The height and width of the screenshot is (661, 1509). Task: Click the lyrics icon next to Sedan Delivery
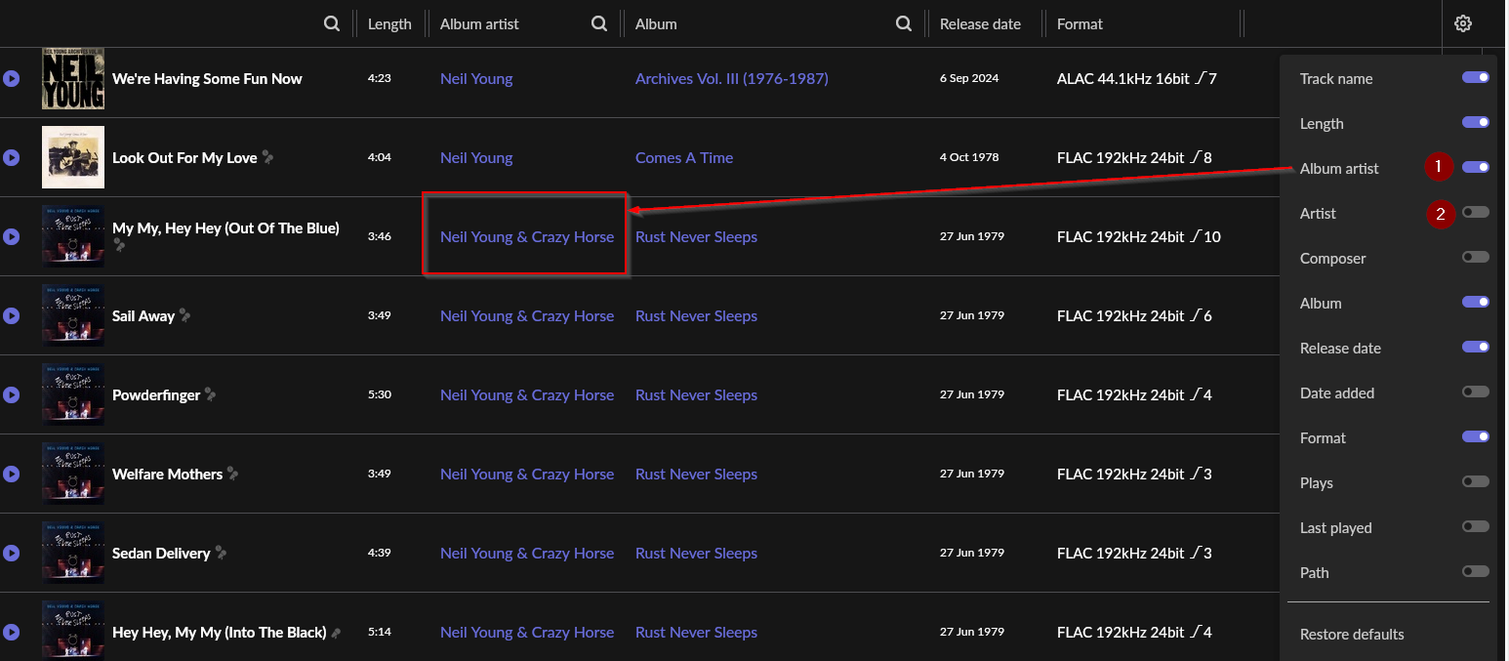(x=221, y=553)
